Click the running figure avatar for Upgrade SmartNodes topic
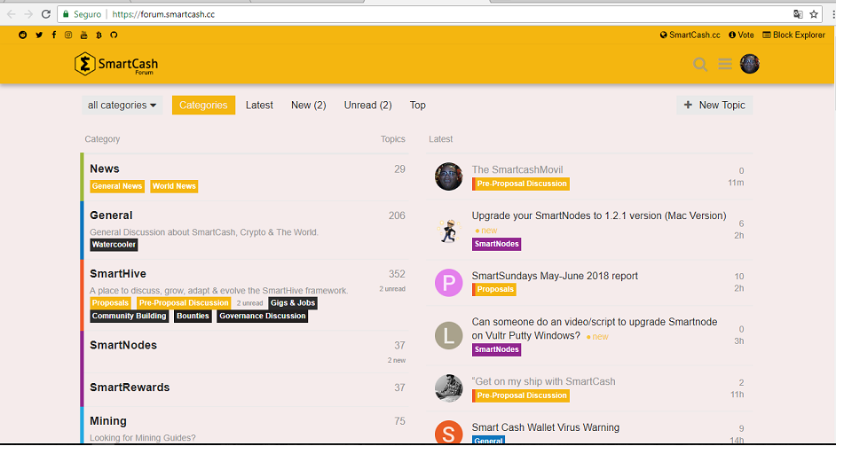844x454 pixels. pyautogui.click(x=448, y=231)
